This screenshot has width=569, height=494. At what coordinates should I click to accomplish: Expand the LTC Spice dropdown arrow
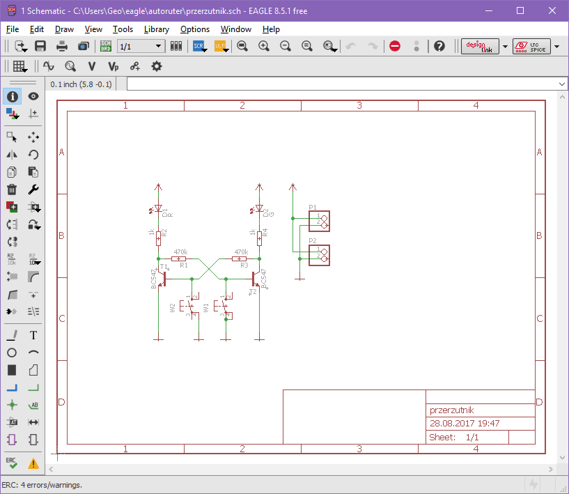point(556,47)
